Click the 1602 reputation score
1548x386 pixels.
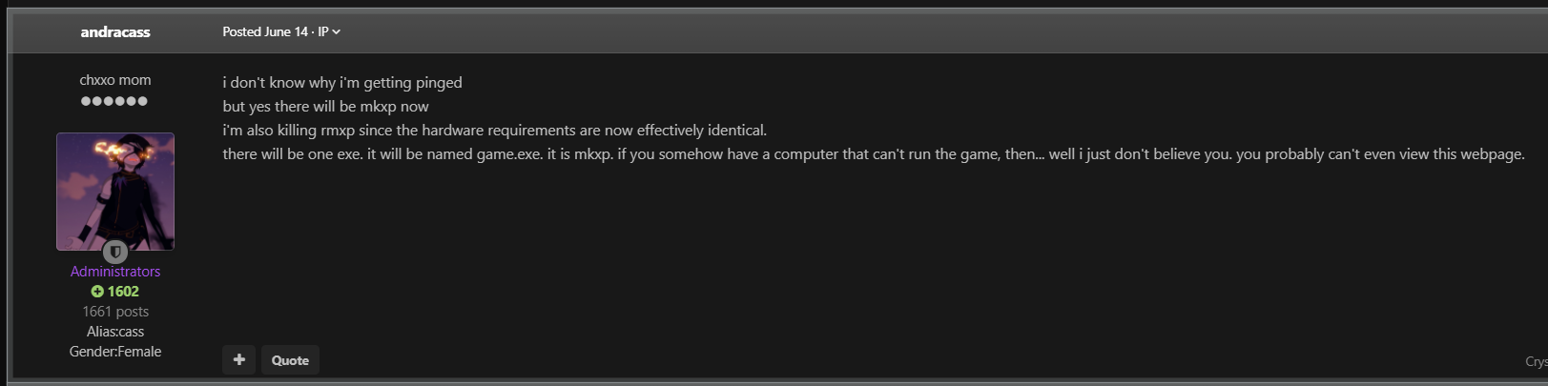pyautogui.click(x=123, y=292)
